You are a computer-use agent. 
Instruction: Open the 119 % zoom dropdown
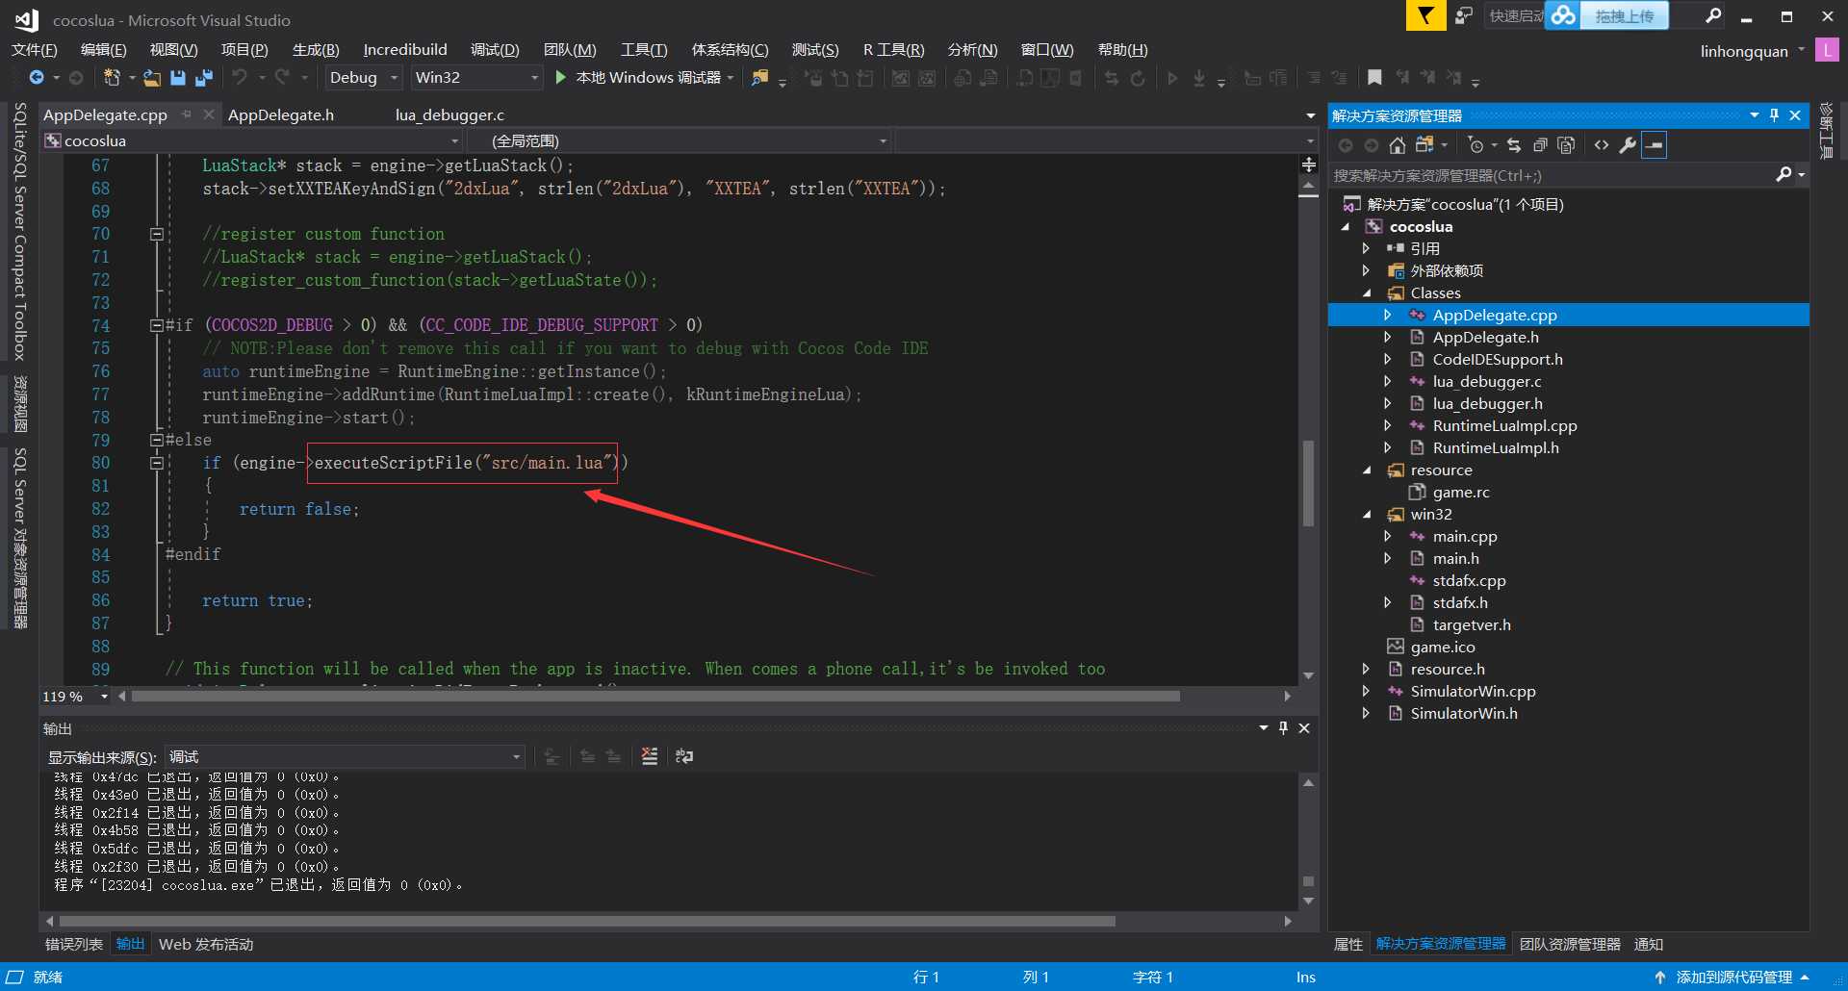tap(104, 697)
